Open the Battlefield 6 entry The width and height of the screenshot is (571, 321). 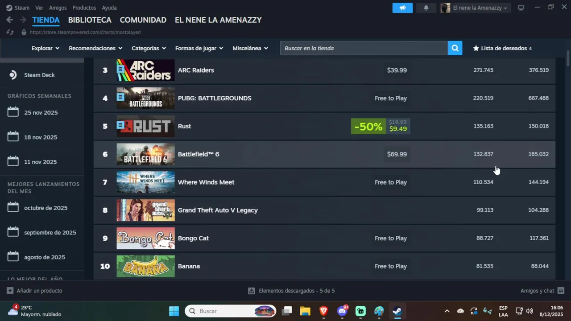324,154
